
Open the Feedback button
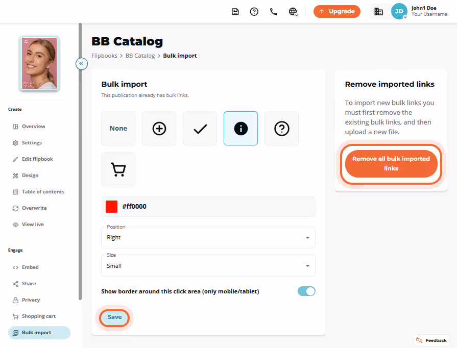tap(431, 340)
